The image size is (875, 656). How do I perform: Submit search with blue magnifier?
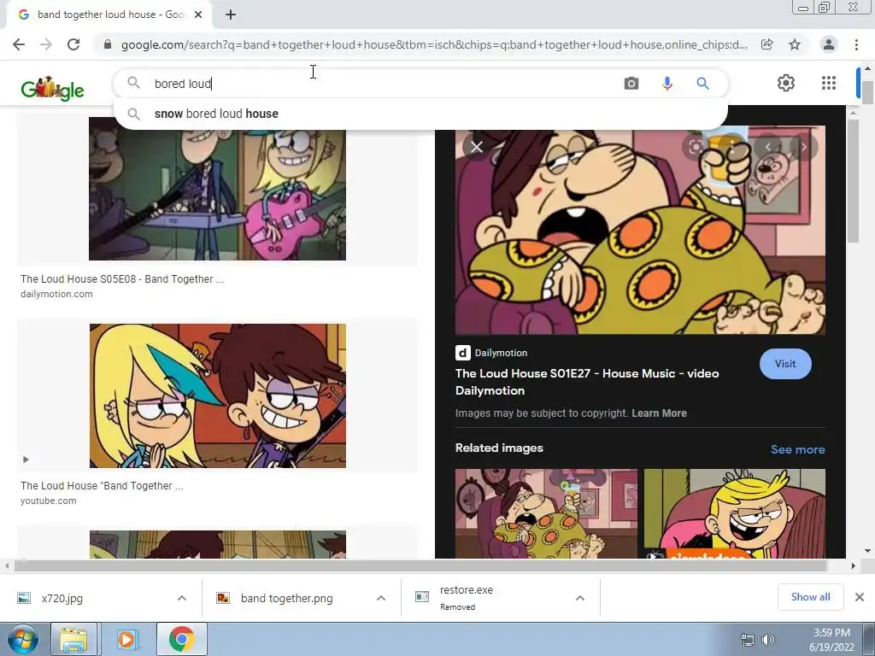pos(702,84)
